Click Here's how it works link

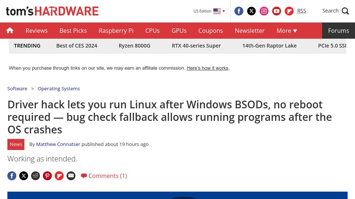(207, 68)
